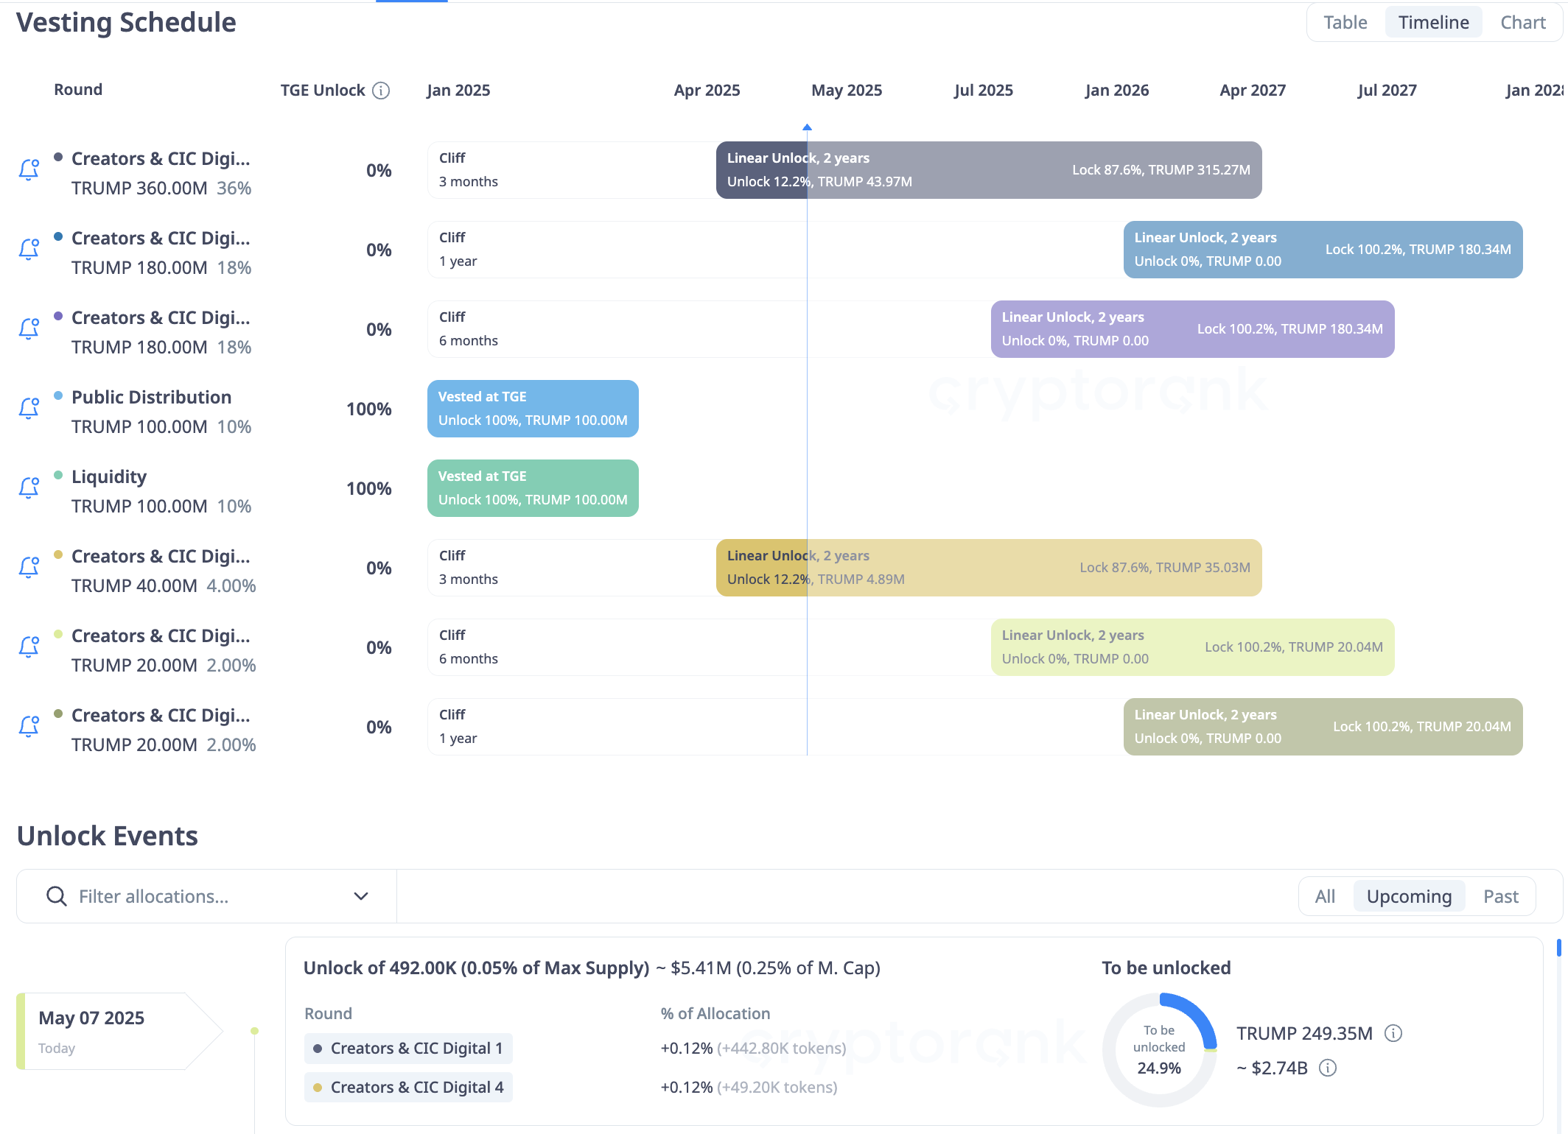Select Creators & CIC Digital 1 tag
This screenshot has height=1134, width=1568.
(408, 1048)
